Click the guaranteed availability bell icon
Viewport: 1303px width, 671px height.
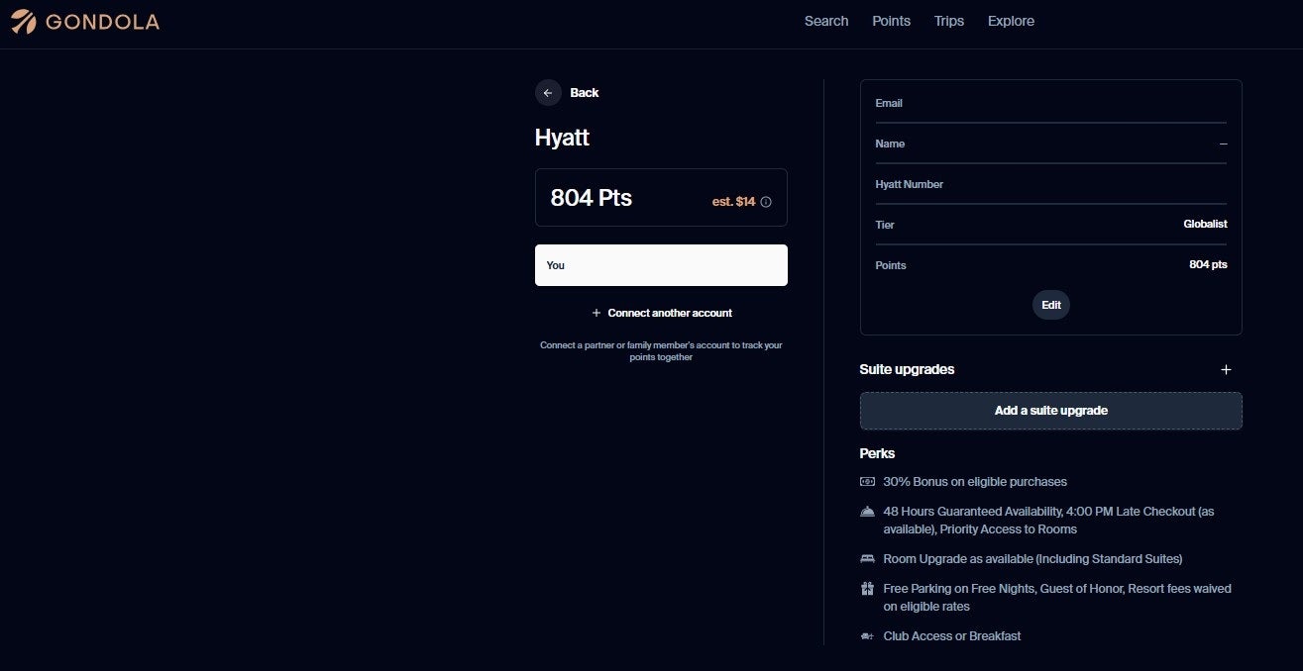click(867, 512)
